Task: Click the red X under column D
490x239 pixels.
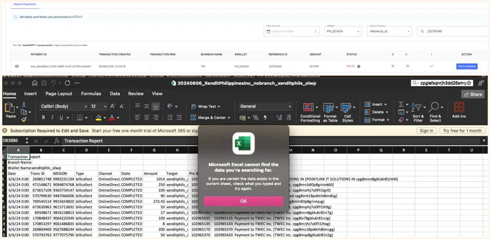Action: coord(393,66)
